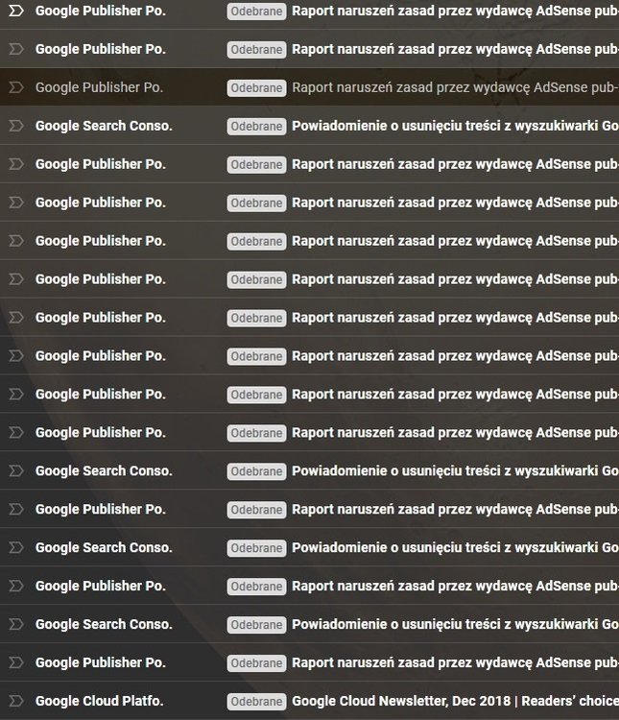This screenshot has width=619, height=720.
Task: Click the first Google Search Conso. sender name
Action: tap(104, 126)
